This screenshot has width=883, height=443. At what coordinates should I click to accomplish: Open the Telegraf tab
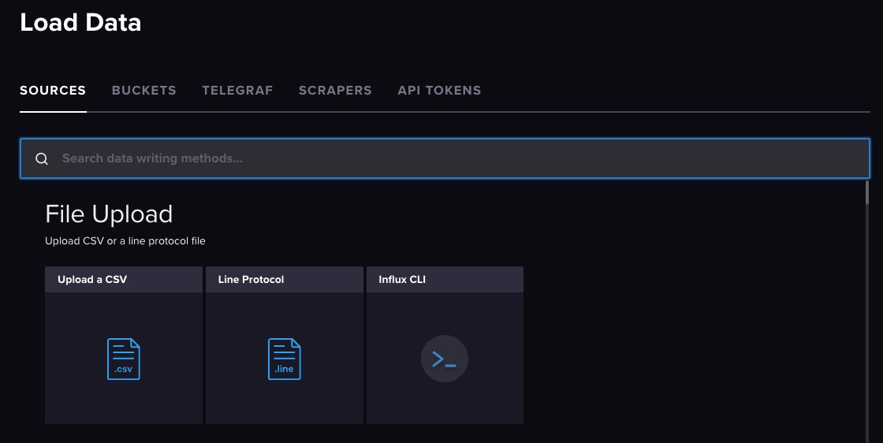[x=237, y=91]
